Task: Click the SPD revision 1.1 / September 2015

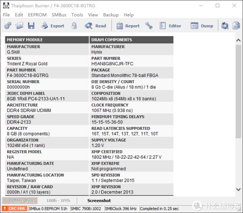Action: click(x=113, y=180)
